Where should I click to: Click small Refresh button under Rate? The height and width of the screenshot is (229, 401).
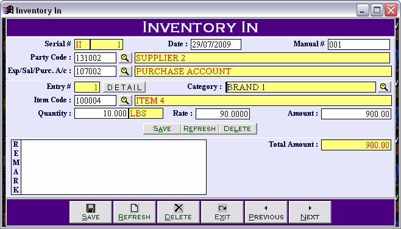pos(200,129)
